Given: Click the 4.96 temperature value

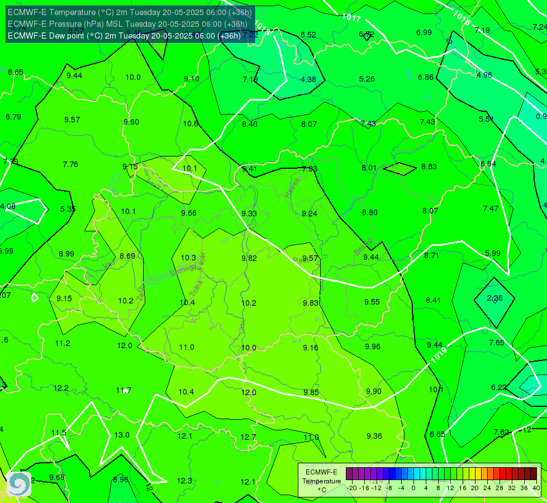Looking at the screenshot, I should point(484,75).
